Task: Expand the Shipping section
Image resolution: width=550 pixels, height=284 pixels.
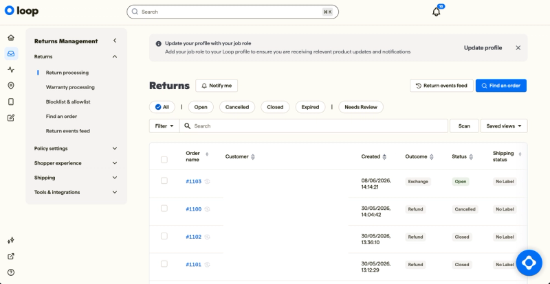Action: (115, 178)
